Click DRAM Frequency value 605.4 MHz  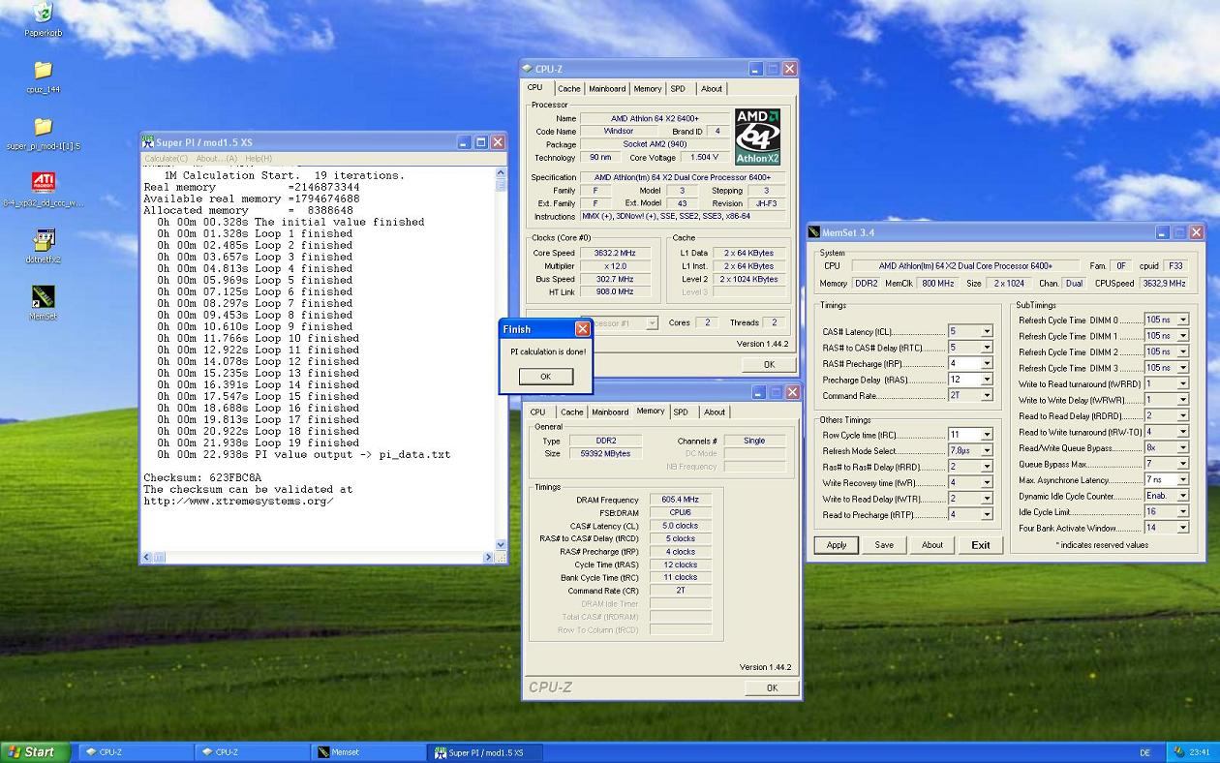click(680, 500)
